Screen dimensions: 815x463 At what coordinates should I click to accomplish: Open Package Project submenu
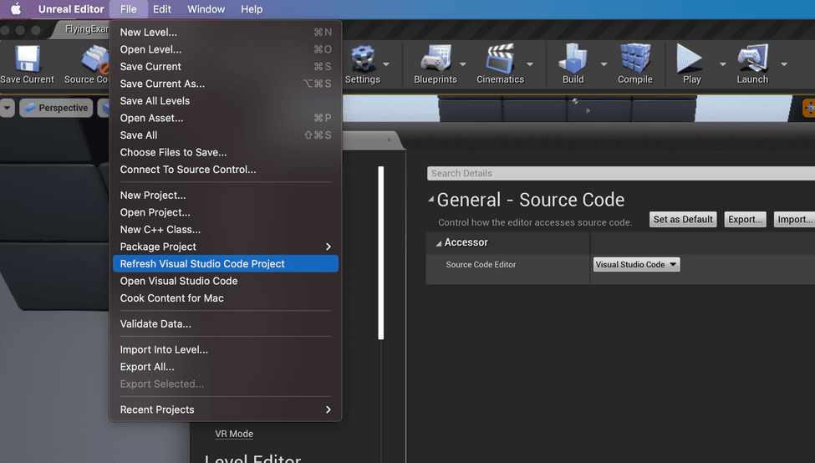225,247
